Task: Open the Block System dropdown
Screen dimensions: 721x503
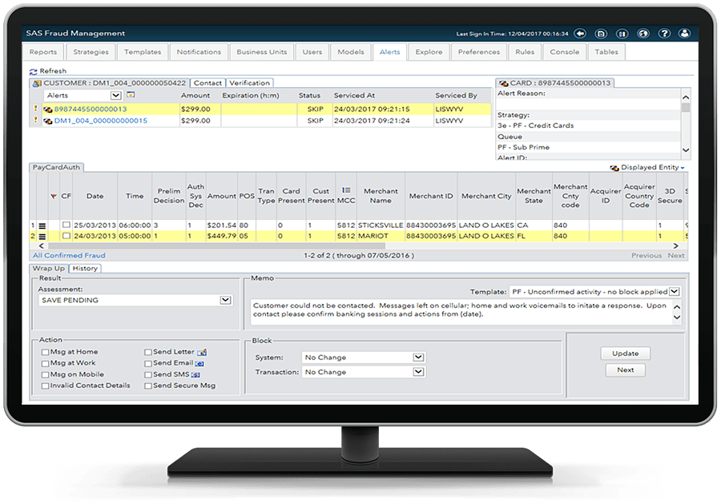Action: click(x=418, y=357)
